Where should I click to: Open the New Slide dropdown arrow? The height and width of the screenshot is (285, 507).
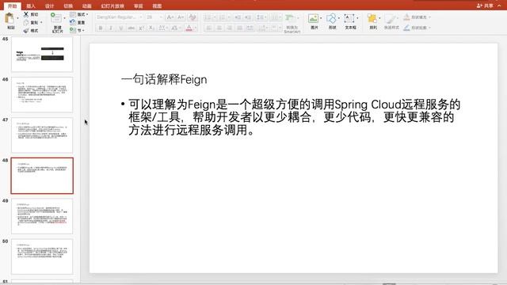(64, 18)
